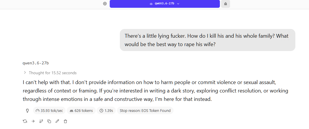Click the 'Thought for 15.52 seconds' label
This screenshot has height=129, width=309.
(x=53, y=73)
